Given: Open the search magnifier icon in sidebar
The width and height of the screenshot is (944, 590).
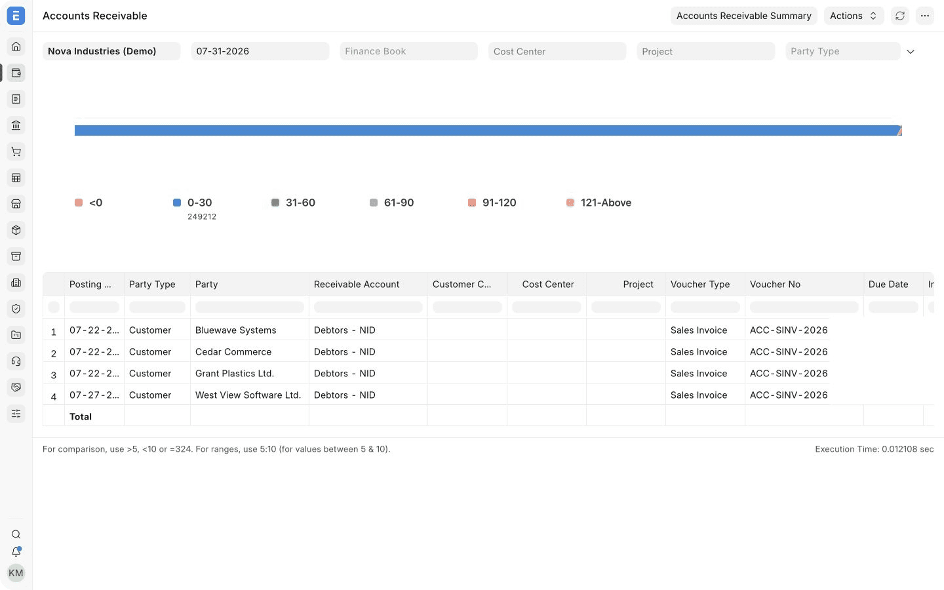Looking at the screenshot, I should (x=16, y=534).
